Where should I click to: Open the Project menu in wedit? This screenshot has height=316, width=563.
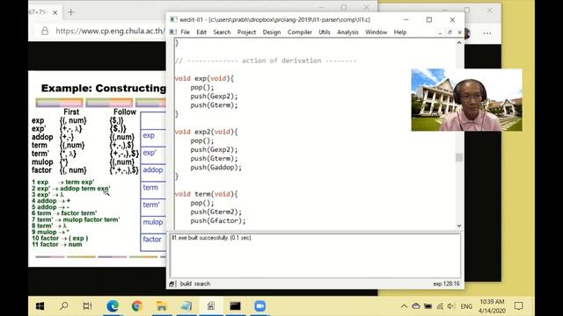click(x=246, y=32)
